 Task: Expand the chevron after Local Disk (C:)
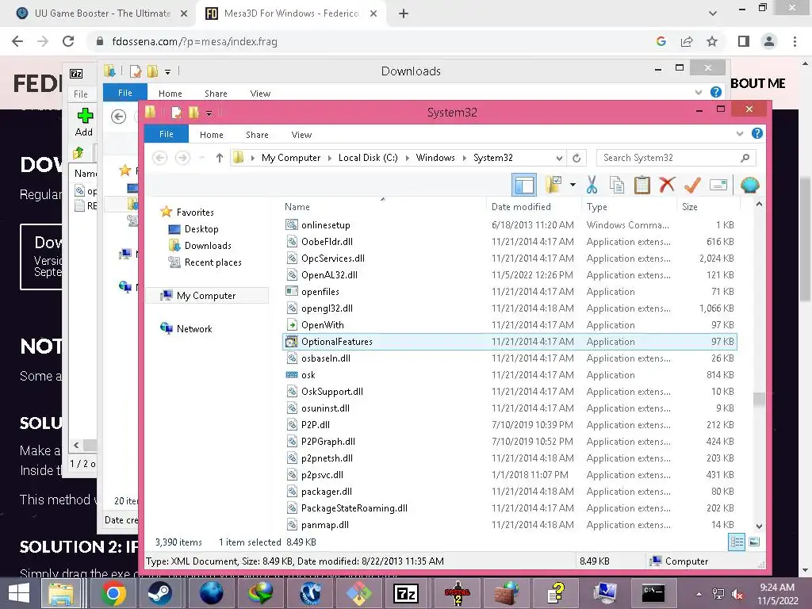tap(407, 158)
